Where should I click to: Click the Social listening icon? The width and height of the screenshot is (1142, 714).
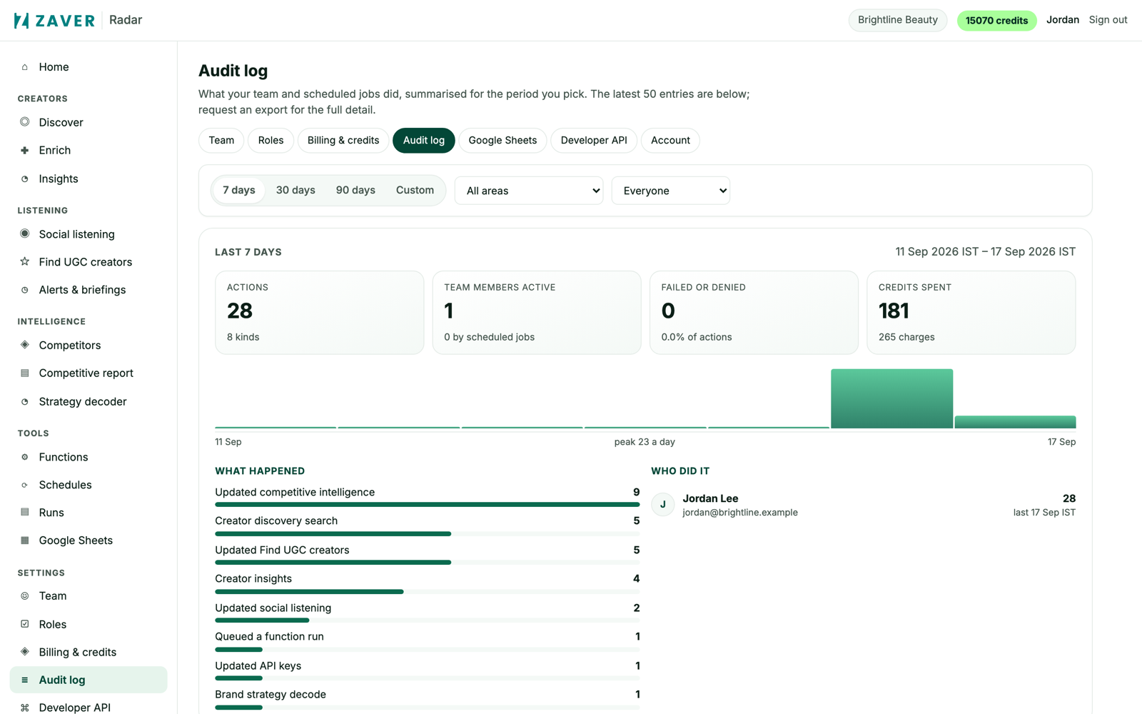(25, 233)
